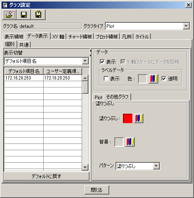Click the open folder icon in toolbar
The width and height of the screenshot is (194, 198).
click(x=9, y=15)
